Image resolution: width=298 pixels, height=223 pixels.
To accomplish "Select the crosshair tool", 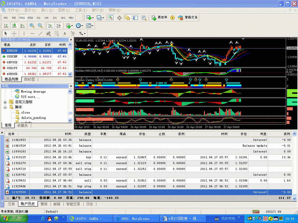I will (x=14, y=33).
